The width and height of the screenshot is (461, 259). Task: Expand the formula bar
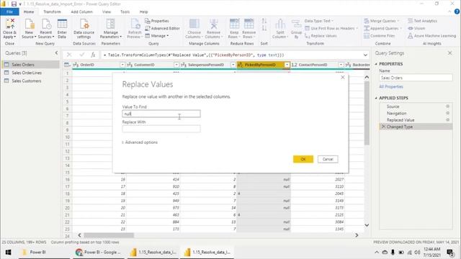(365, 55)
